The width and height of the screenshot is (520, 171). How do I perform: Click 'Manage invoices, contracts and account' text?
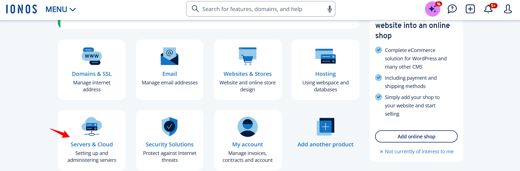tap(248, 157)
